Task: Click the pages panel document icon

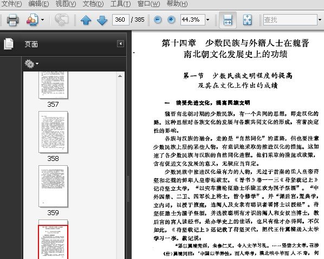Action: 9,44
